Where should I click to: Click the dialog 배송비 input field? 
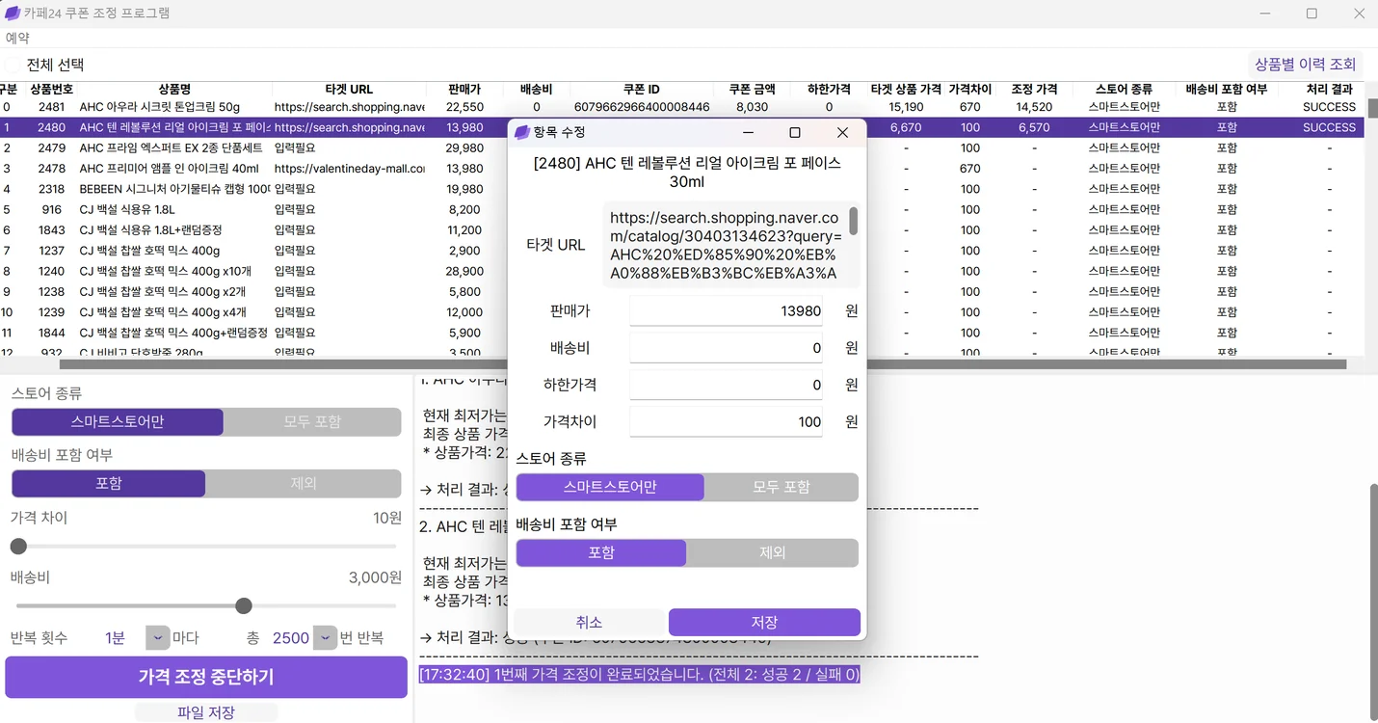pyautogui.click(x=726, y=348)
